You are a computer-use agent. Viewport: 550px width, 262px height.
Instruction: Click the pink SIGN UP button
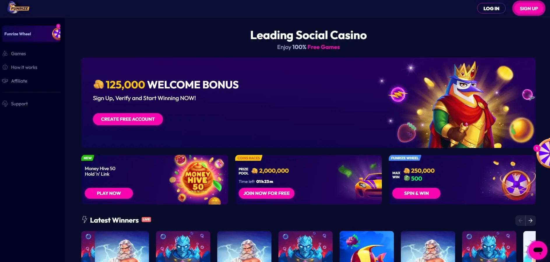529,8
